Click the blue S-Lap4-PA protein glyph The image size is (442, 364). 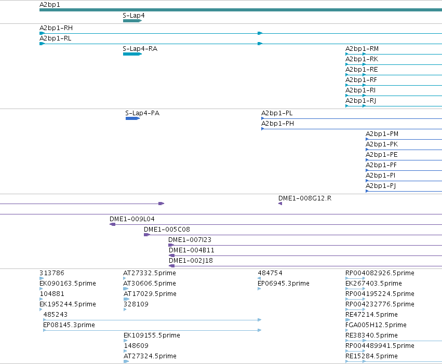click(133, 118)
